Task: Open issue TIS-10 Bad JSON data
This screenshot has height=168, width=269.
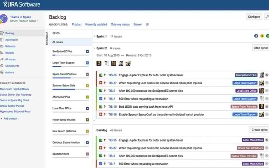Action: coord(112,107)
